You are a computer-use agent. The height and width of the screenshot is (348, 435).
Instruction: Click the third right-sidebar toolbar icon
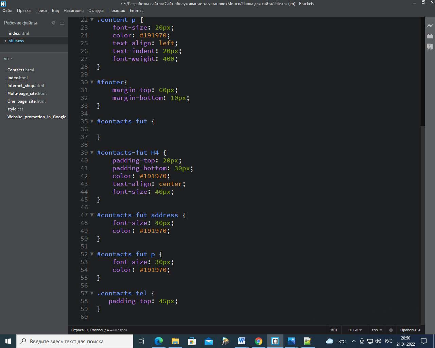coord(430,47)
